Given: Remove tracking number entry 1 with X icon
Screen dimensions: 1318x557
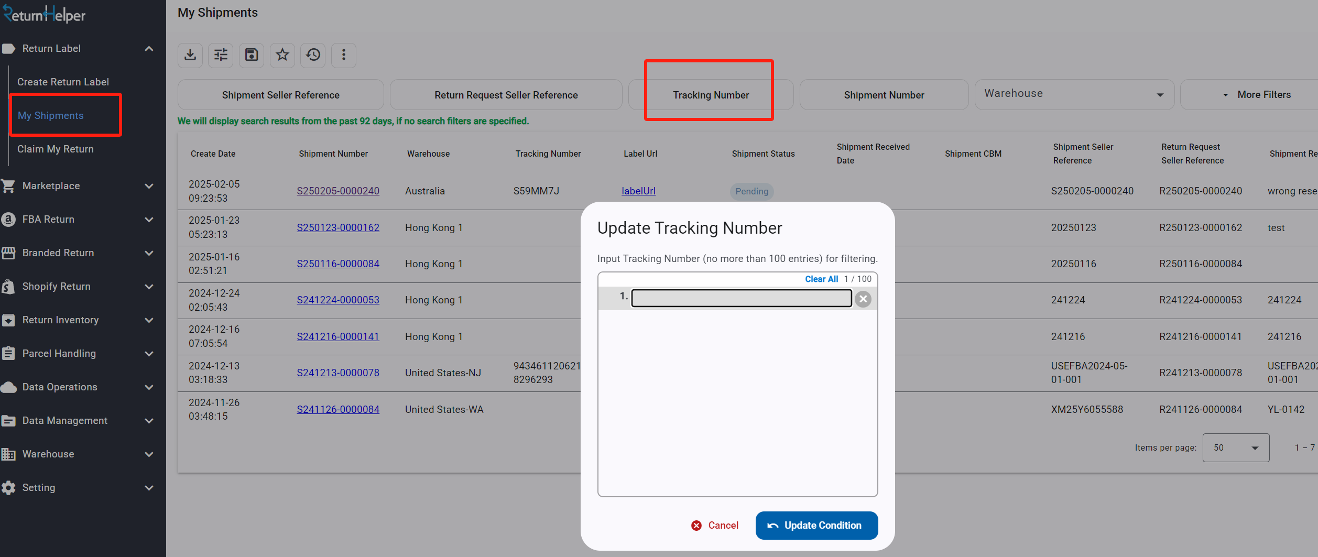Looking at the screenshot, I should click(x=863, y=299).
